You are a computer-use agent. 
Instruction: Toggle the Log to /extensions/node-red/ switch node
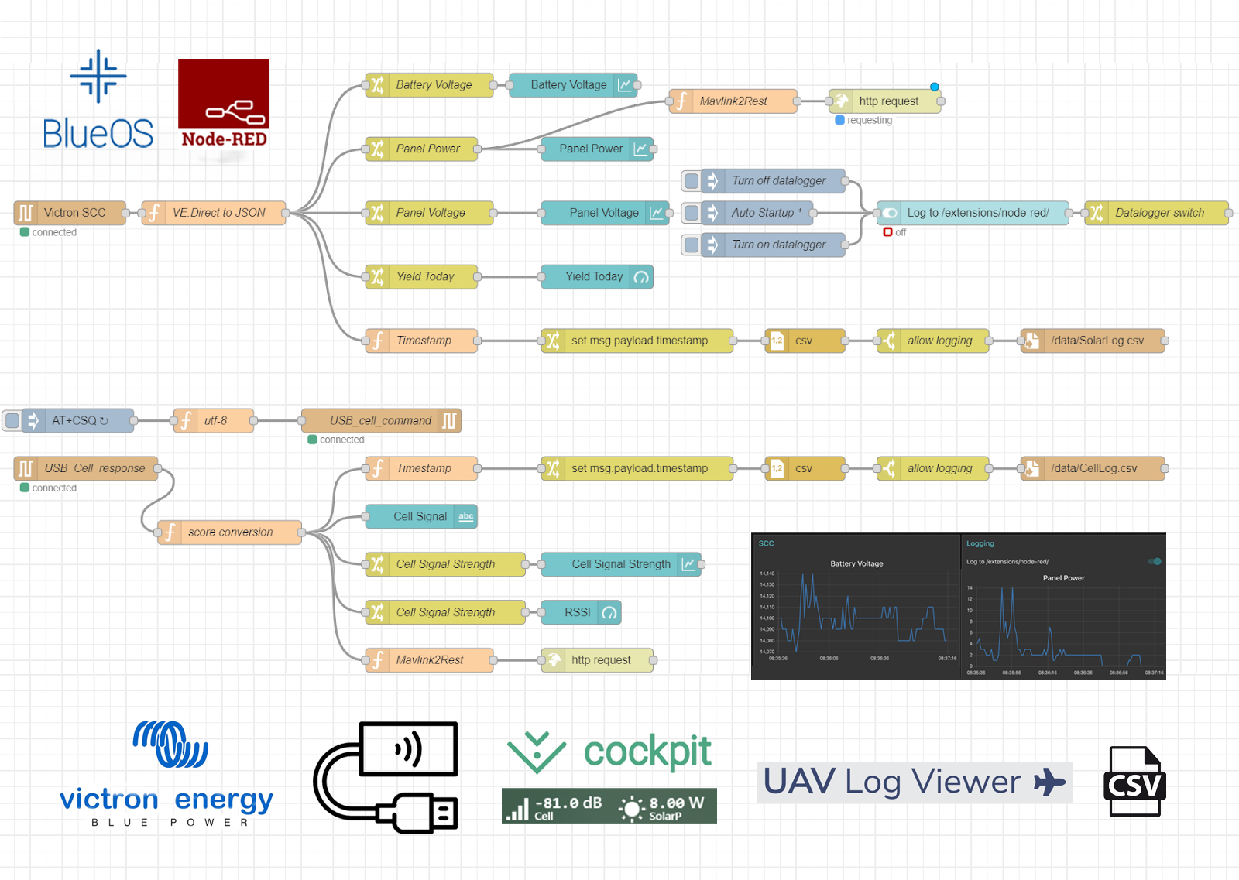pos(890,213)
